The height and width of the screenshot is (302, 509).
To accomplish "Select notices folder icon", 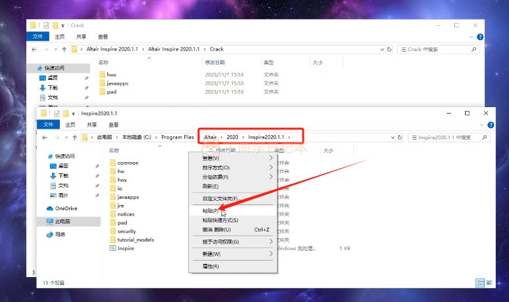I will point(112,214).
